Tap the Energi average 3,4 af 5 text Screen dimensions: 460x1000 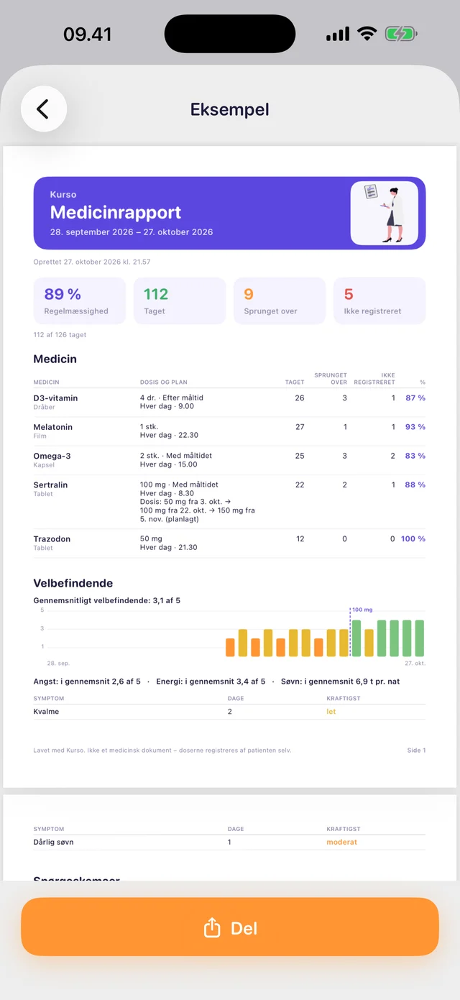(x=211, y=681)
